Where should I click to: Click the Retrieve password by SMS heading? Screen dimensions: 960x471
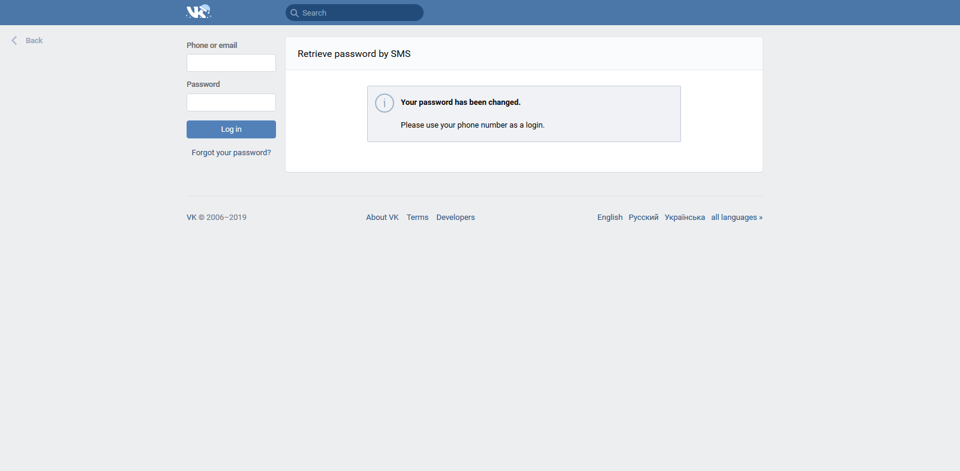point(354,54)
